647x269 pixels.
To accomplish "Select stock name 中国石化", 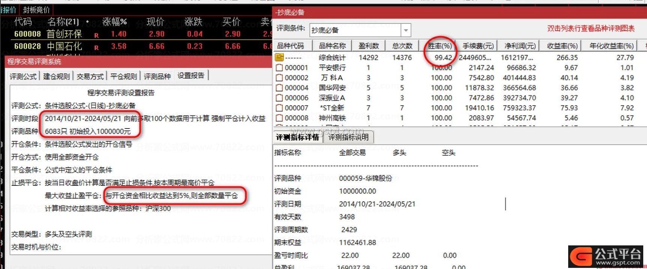I will (x=64, y=46).
